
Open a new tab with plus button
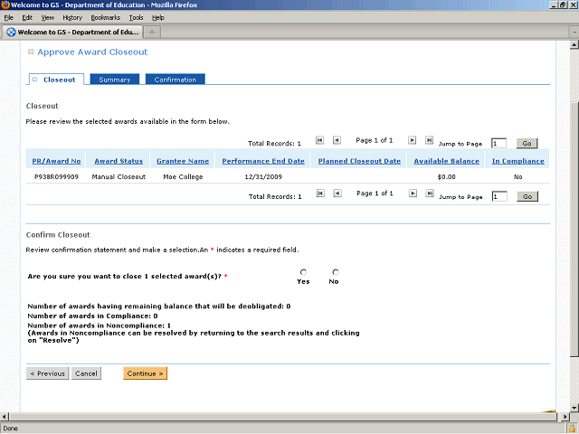pos(152,33)
